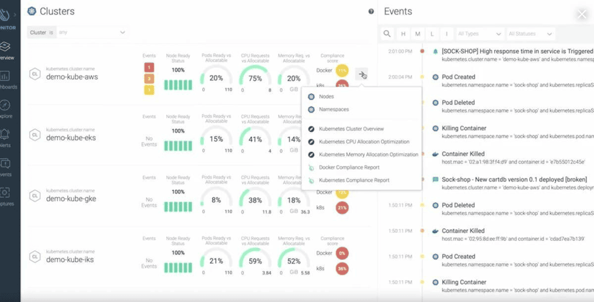
Task: Click the yellow events badge for demo-kube-aws
Action: (x=149, y=90)
